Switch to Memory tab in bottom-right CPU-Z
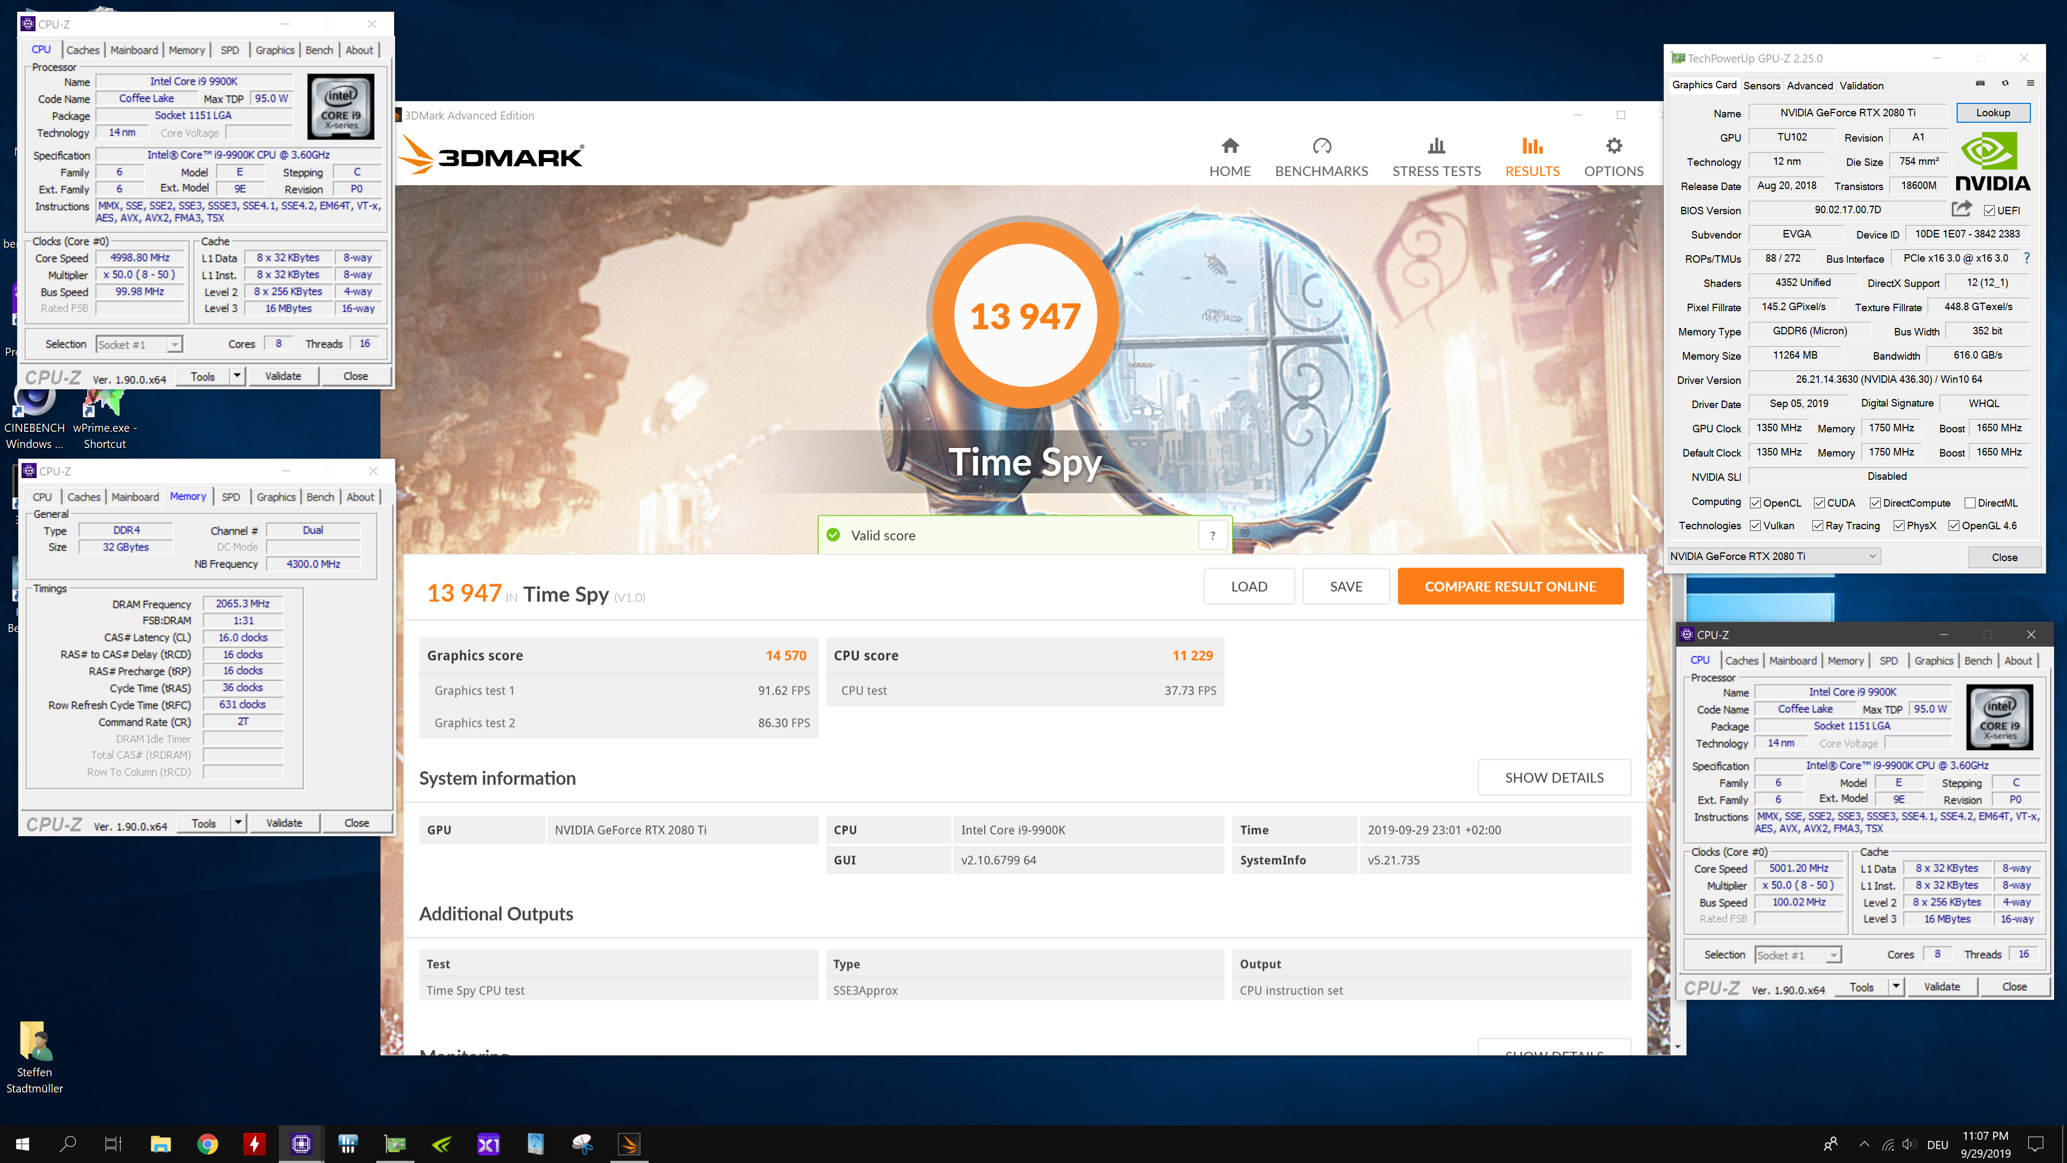This screenshot has width=2067, height=1163. 1846,661
